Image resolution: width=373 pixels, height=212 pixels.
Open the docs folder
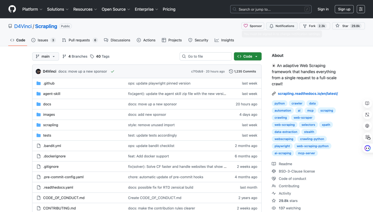click(x=47, y=104)
